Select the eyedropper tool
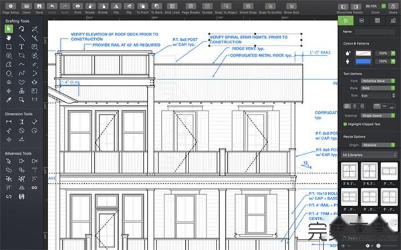 tap(9, 100)
